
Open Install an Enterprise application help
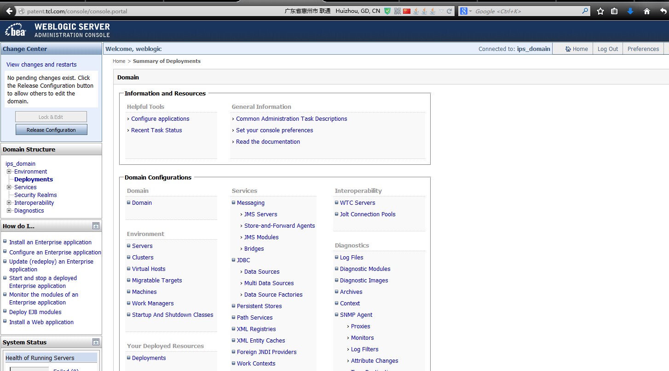tap(50, 242)
